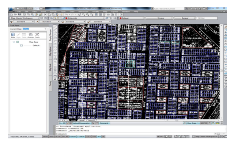Click the Help question mark toolbar icon
Image resolution: width=234 pixels, height=146 pixels.
[x=121, y=15]
